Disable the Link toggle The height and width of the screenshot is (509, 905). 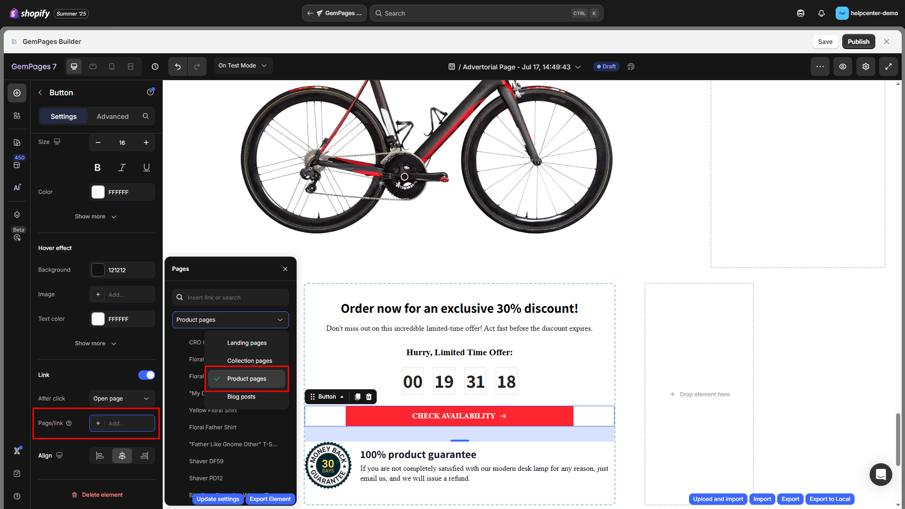147,375
